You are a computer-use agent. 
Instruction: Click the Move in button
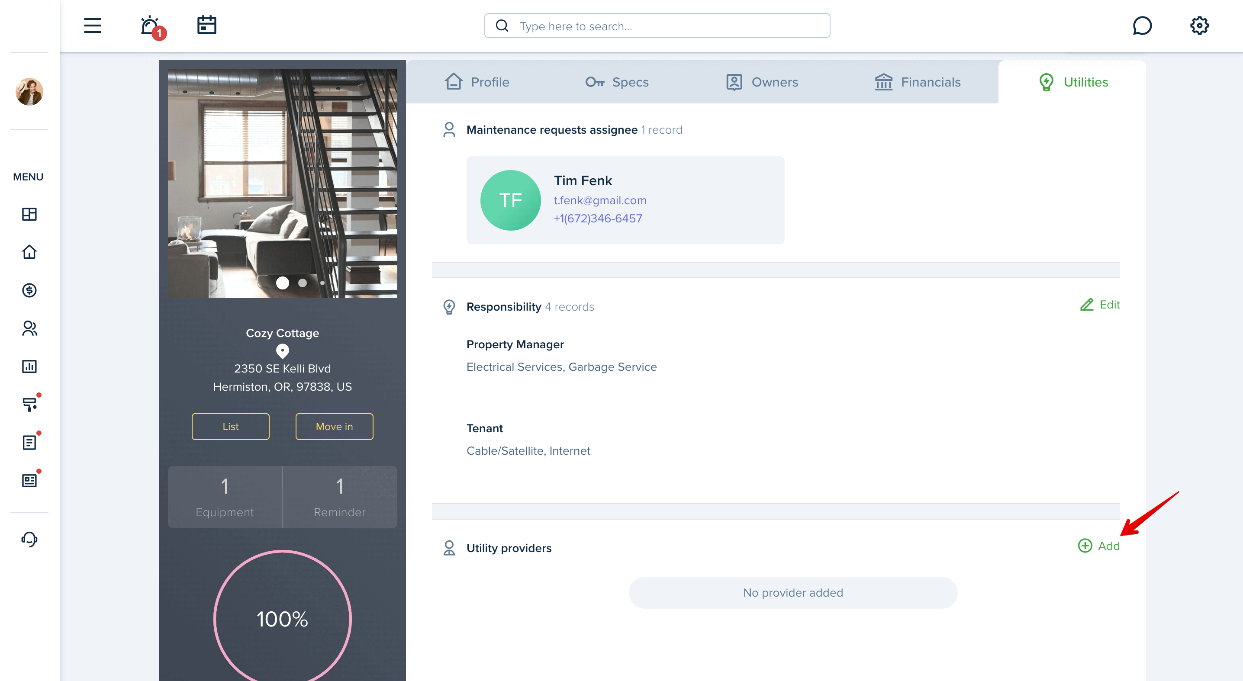point(335,426)
